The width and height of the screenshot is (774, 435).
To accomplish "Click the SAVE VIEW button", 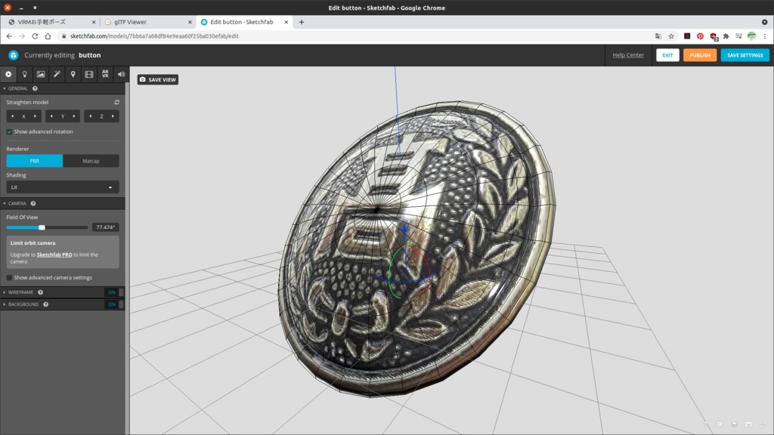I will (x=158, y=79).
